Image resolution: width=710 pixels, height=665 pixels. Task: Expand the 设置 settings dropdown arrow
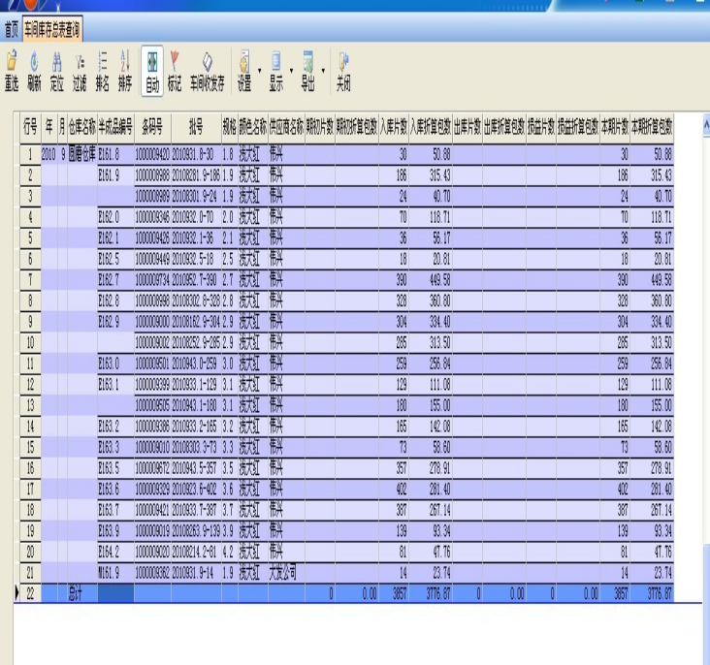coord(260,70)
